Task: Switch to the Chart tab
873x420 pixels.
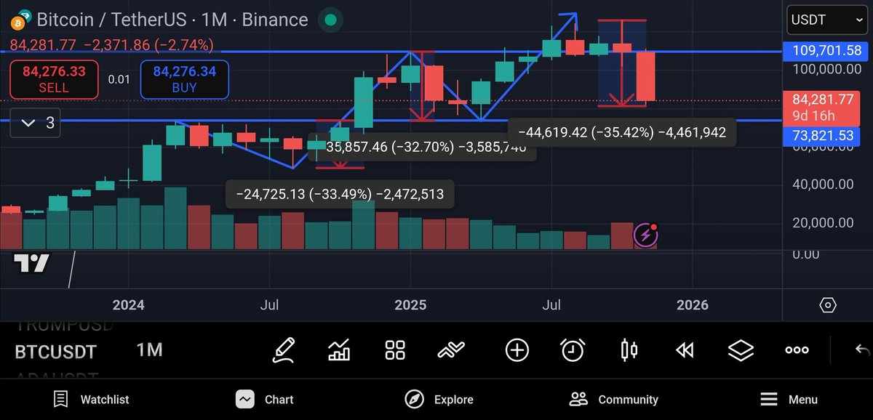Action: tap(265, 399)
